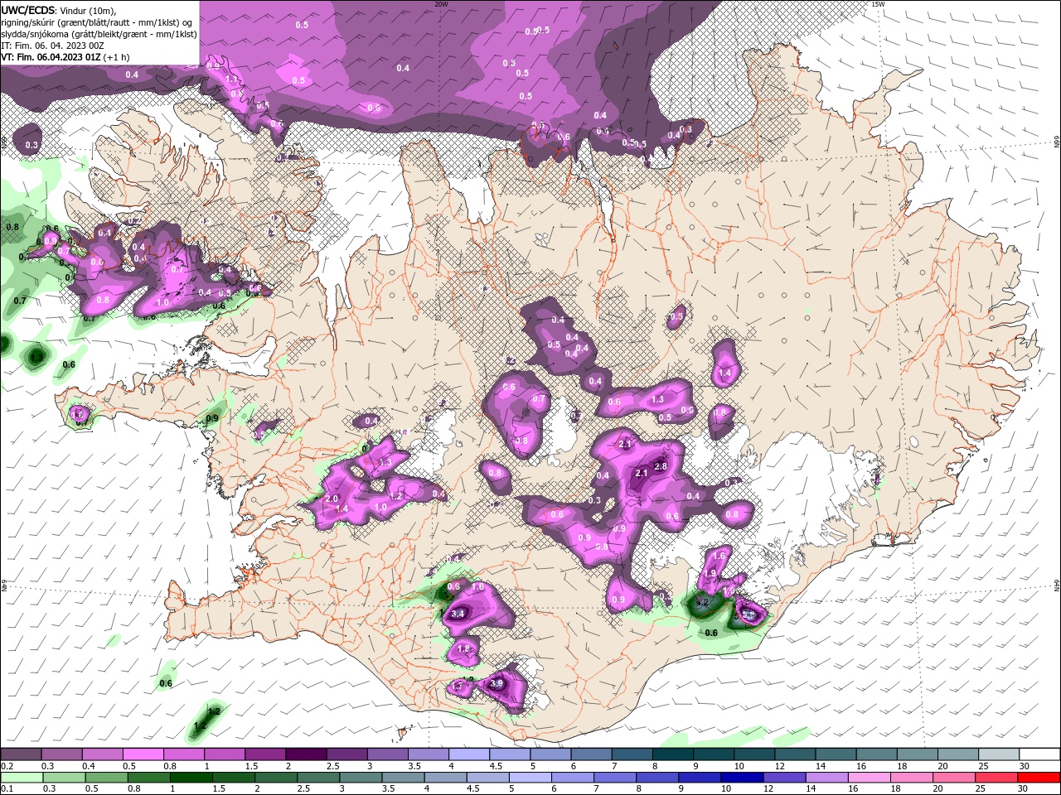The image size is (1061, 795).
Task: Click the UWC/ECDS title text
Action: pos(27,10)
